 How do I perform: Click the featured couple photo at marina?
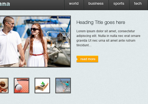35,42
